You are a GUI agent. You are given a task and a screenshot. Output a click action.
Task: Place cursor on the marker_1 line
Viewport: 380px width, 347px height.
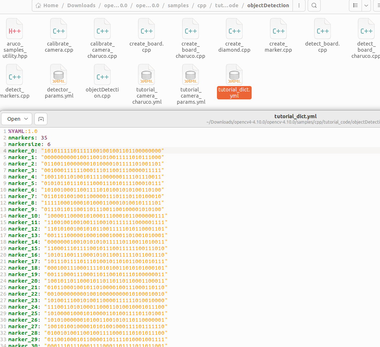(86, 157)
